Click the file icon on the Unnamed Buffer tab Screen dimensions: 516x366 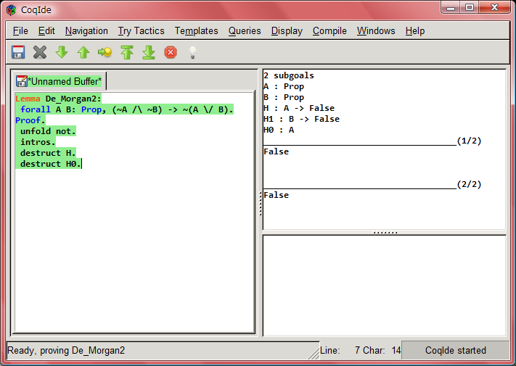point(21,81)
